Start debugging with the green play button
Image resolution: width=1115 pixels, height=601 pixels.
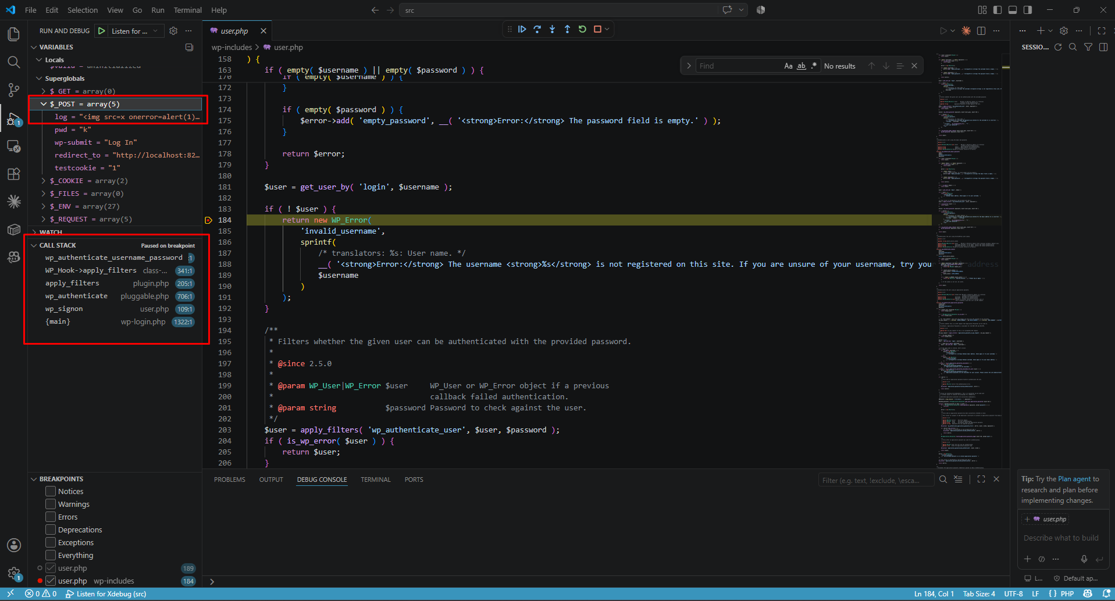tap(102, 31)
